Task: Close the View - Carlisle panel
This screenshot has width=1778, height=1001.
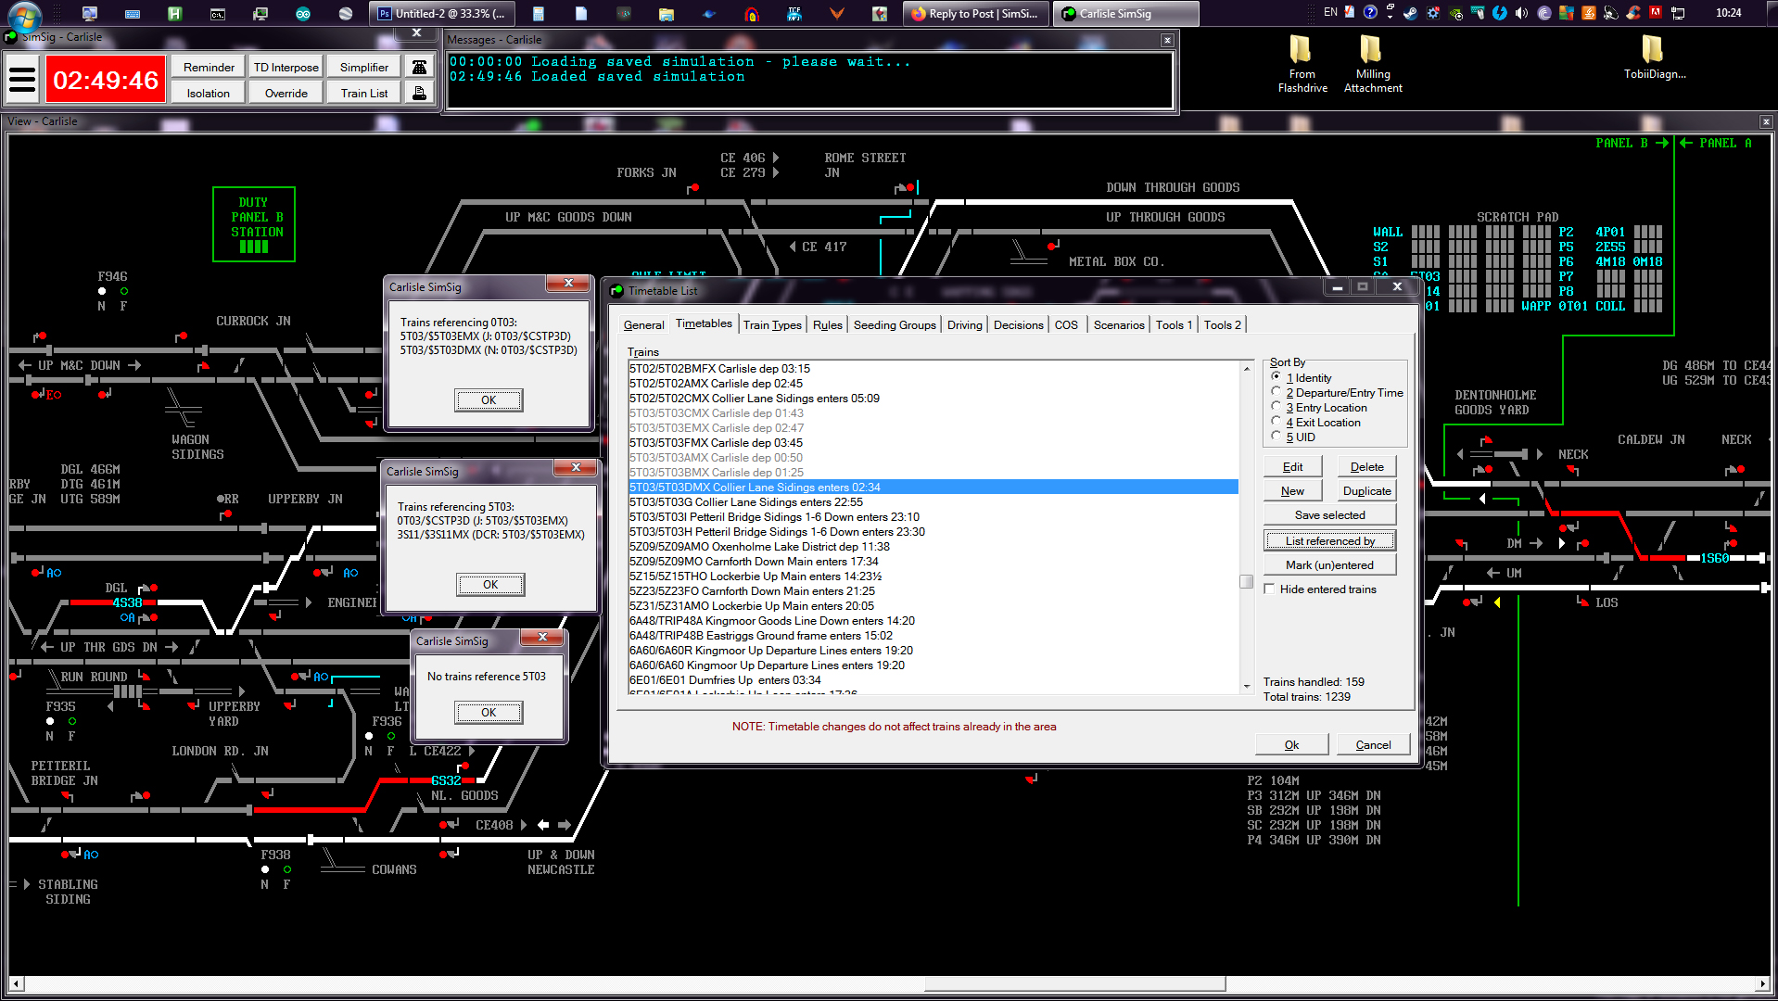Action: coord(1765,121)
